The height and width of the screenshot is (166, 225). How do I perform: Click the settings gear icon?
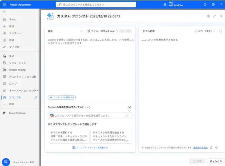click(x=213, y=5)
